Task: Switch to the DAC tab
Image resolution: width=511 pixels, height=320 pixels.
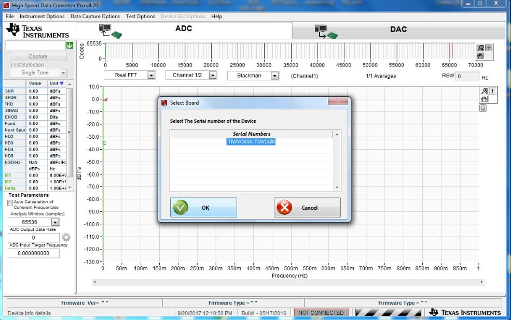Action: coord(398,31)
